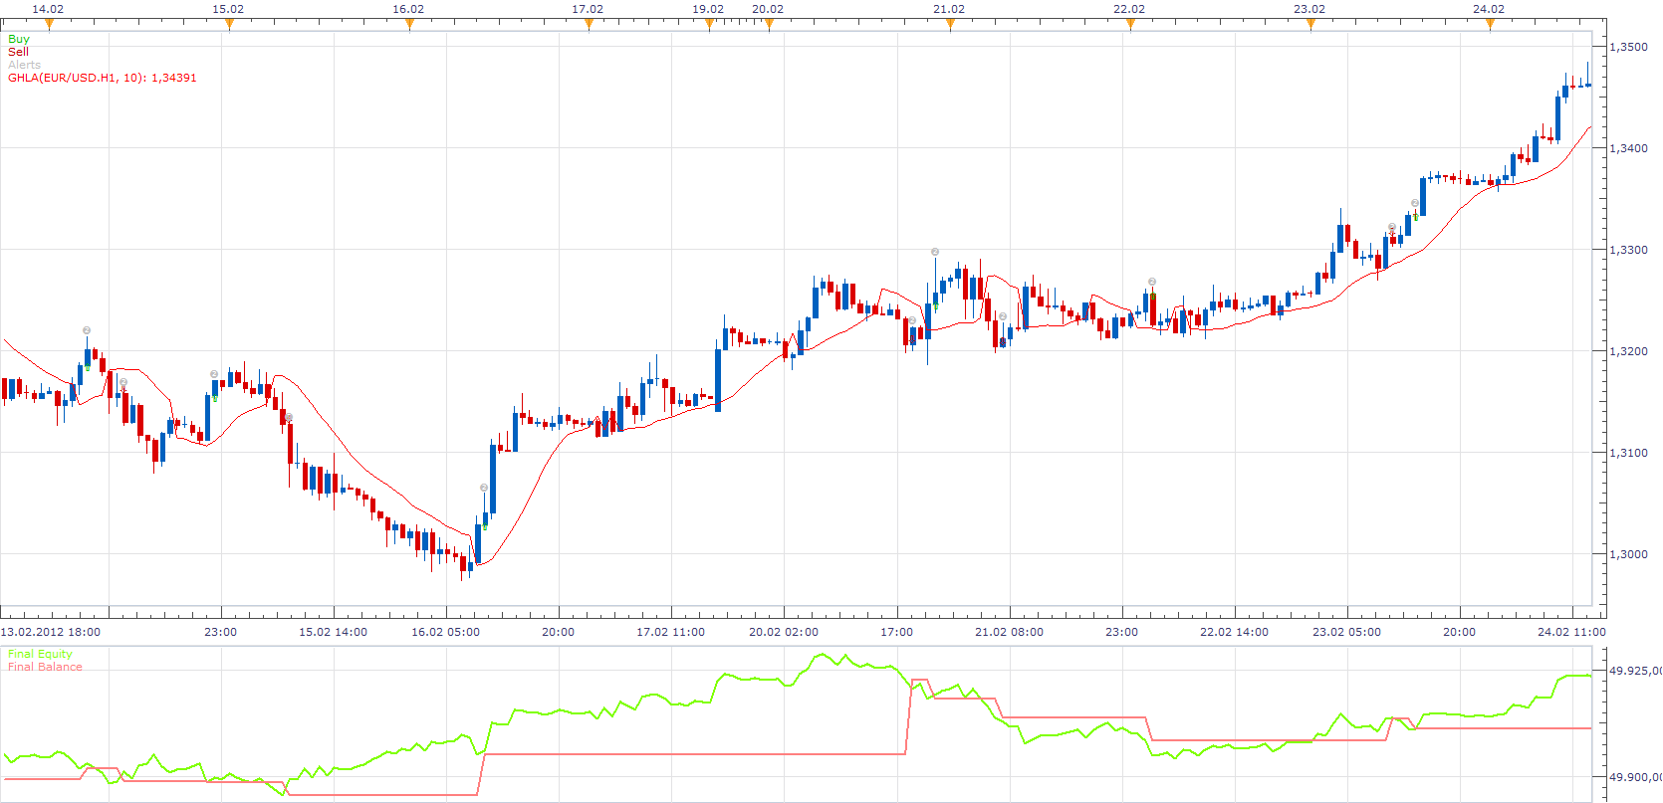
Task: Click the first grey trade marker on the 13.02 candle
Action: click(x=87, y=330)
